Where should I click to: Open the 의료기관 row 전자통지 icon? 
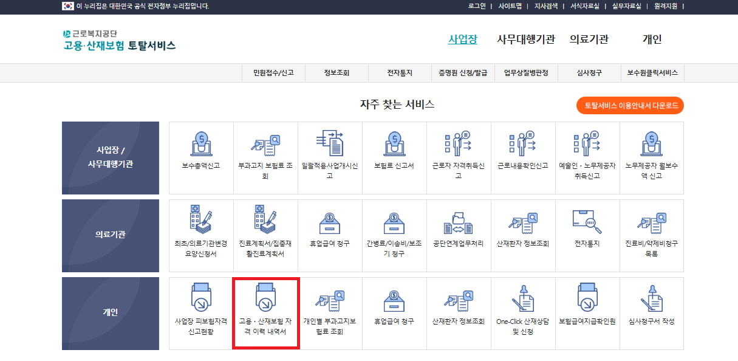coord(587,231)
